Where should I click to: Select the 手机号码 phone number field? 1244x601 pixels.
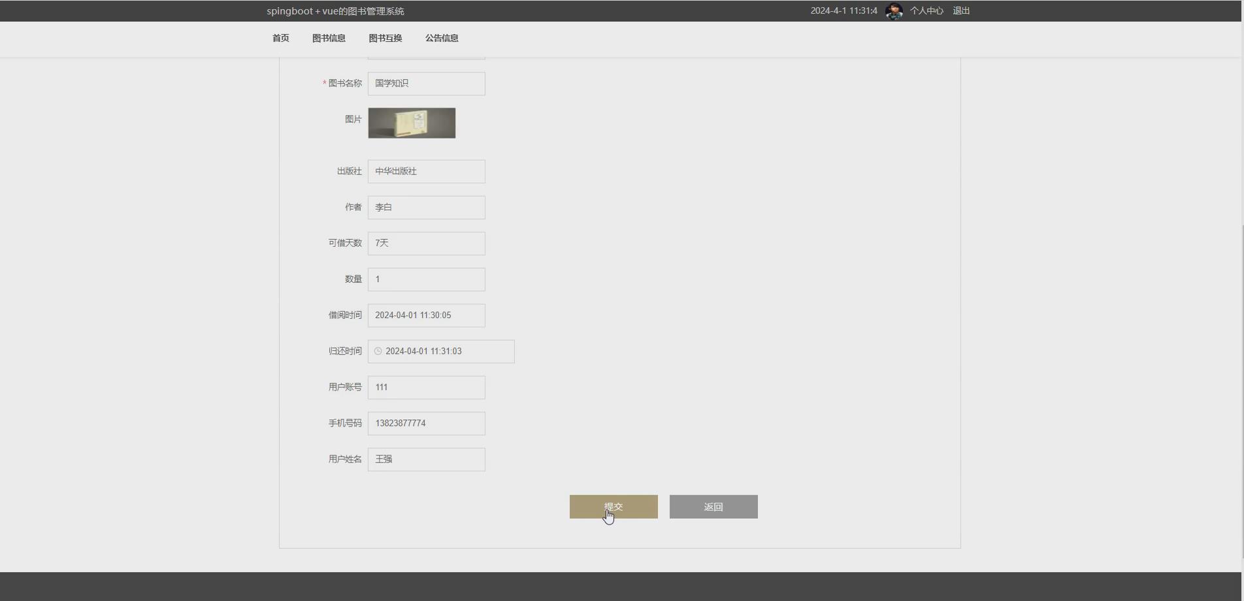coord(426,423)
